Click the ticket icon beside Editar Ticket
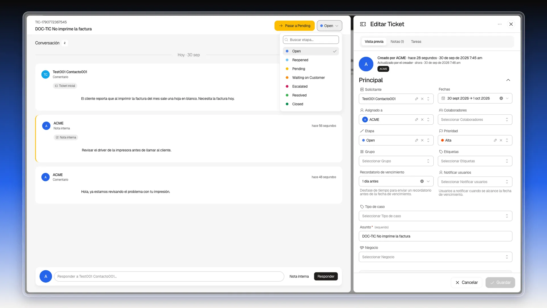 363,24
